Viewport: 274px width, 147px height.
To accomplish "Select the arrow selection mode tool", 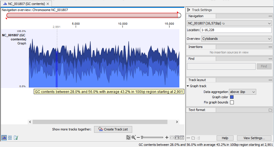I will coord(128,137).
